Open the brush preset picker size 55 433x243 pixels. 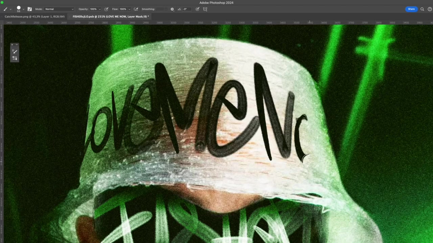(x=19, y=9)
